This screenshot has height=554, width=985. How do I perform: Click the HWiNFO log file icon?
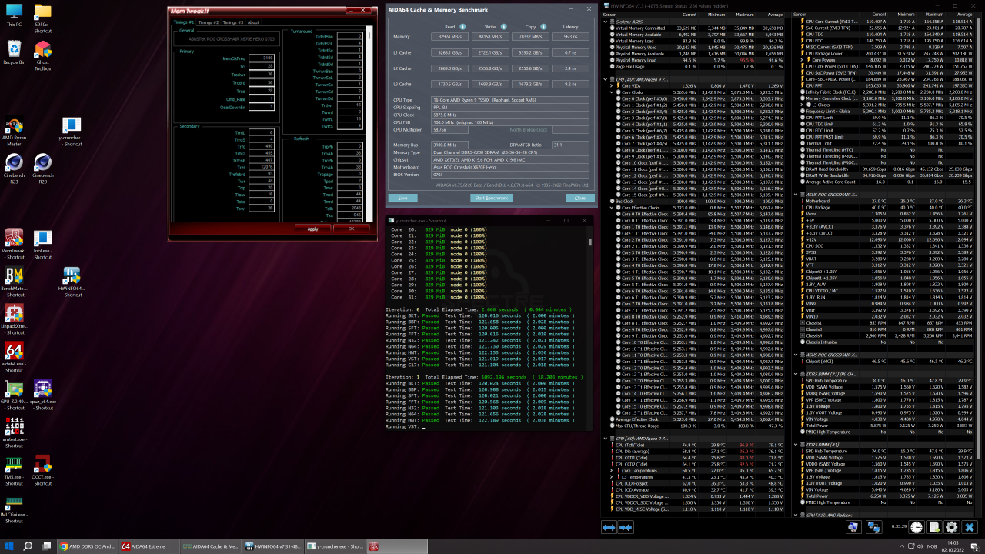pyautogui.click(x=933, y=527)
